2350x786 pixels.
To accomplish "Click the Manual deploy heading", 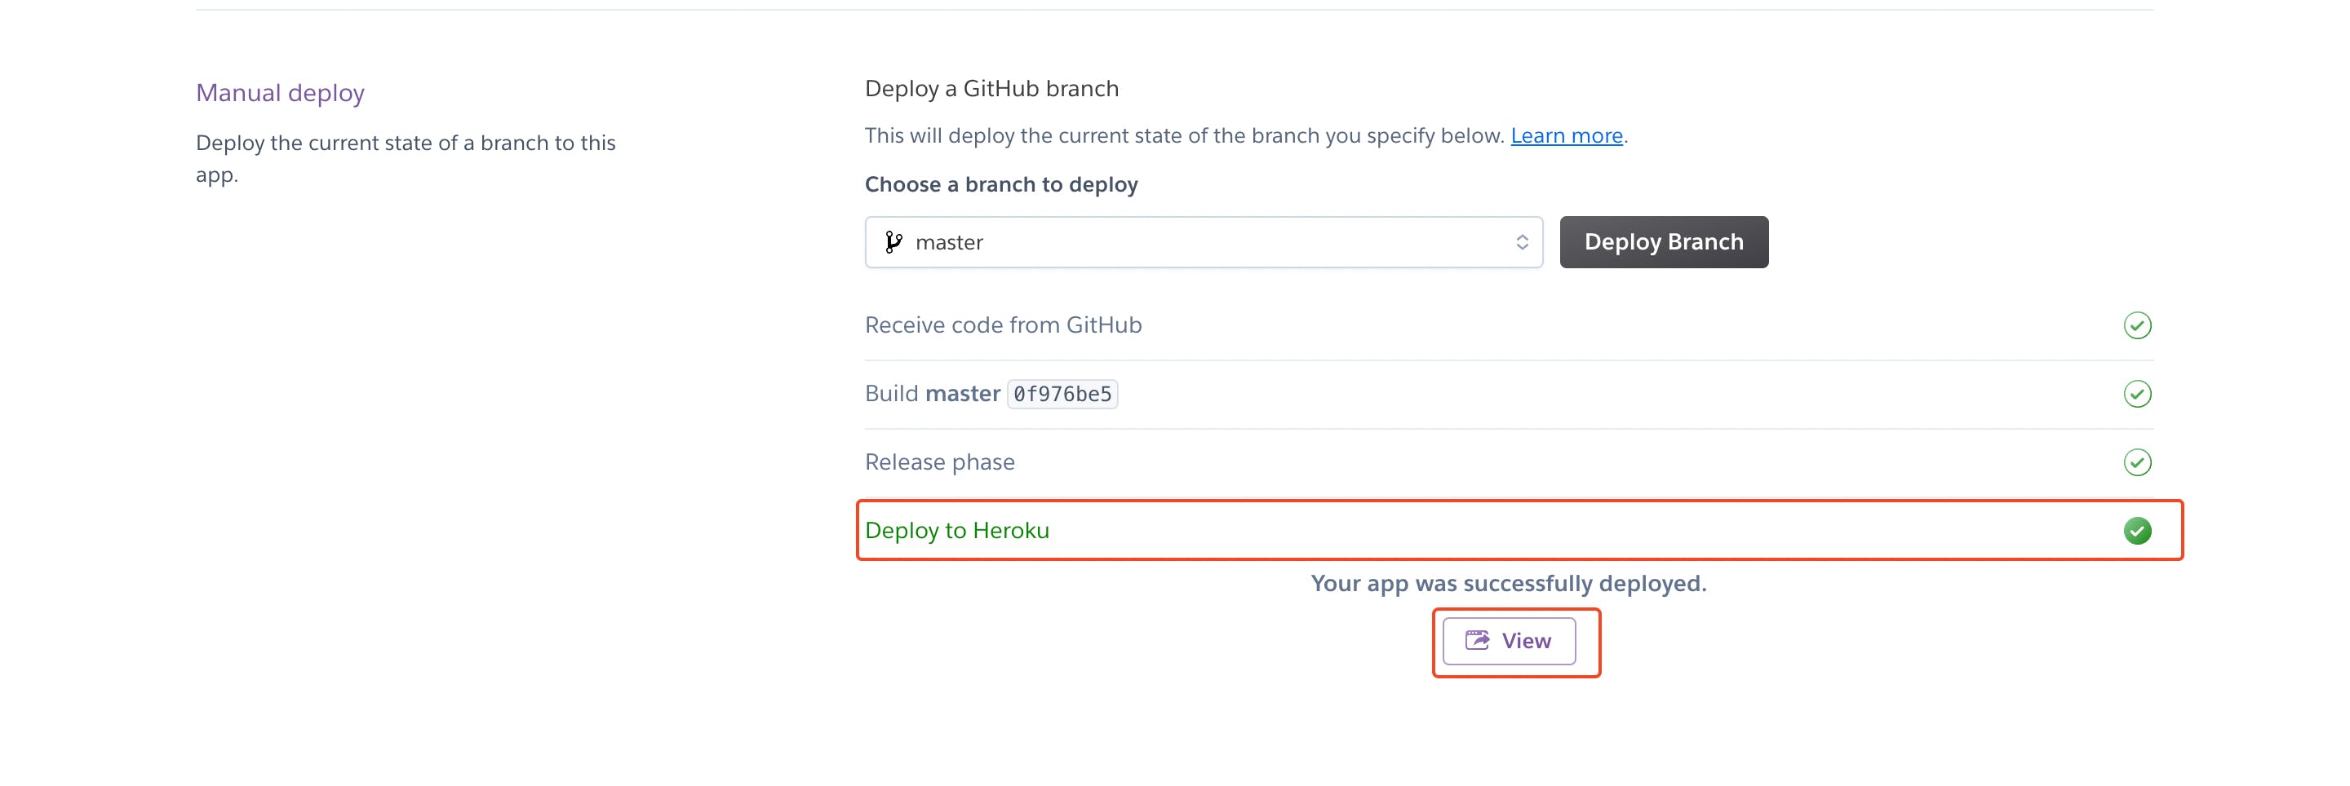I will coord(280,93).
